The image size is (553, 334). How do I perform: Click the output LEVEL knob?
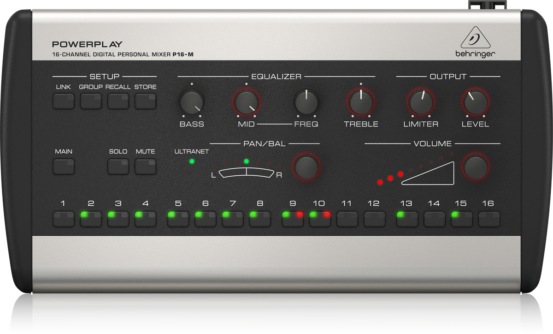click(x=476, y=102)
